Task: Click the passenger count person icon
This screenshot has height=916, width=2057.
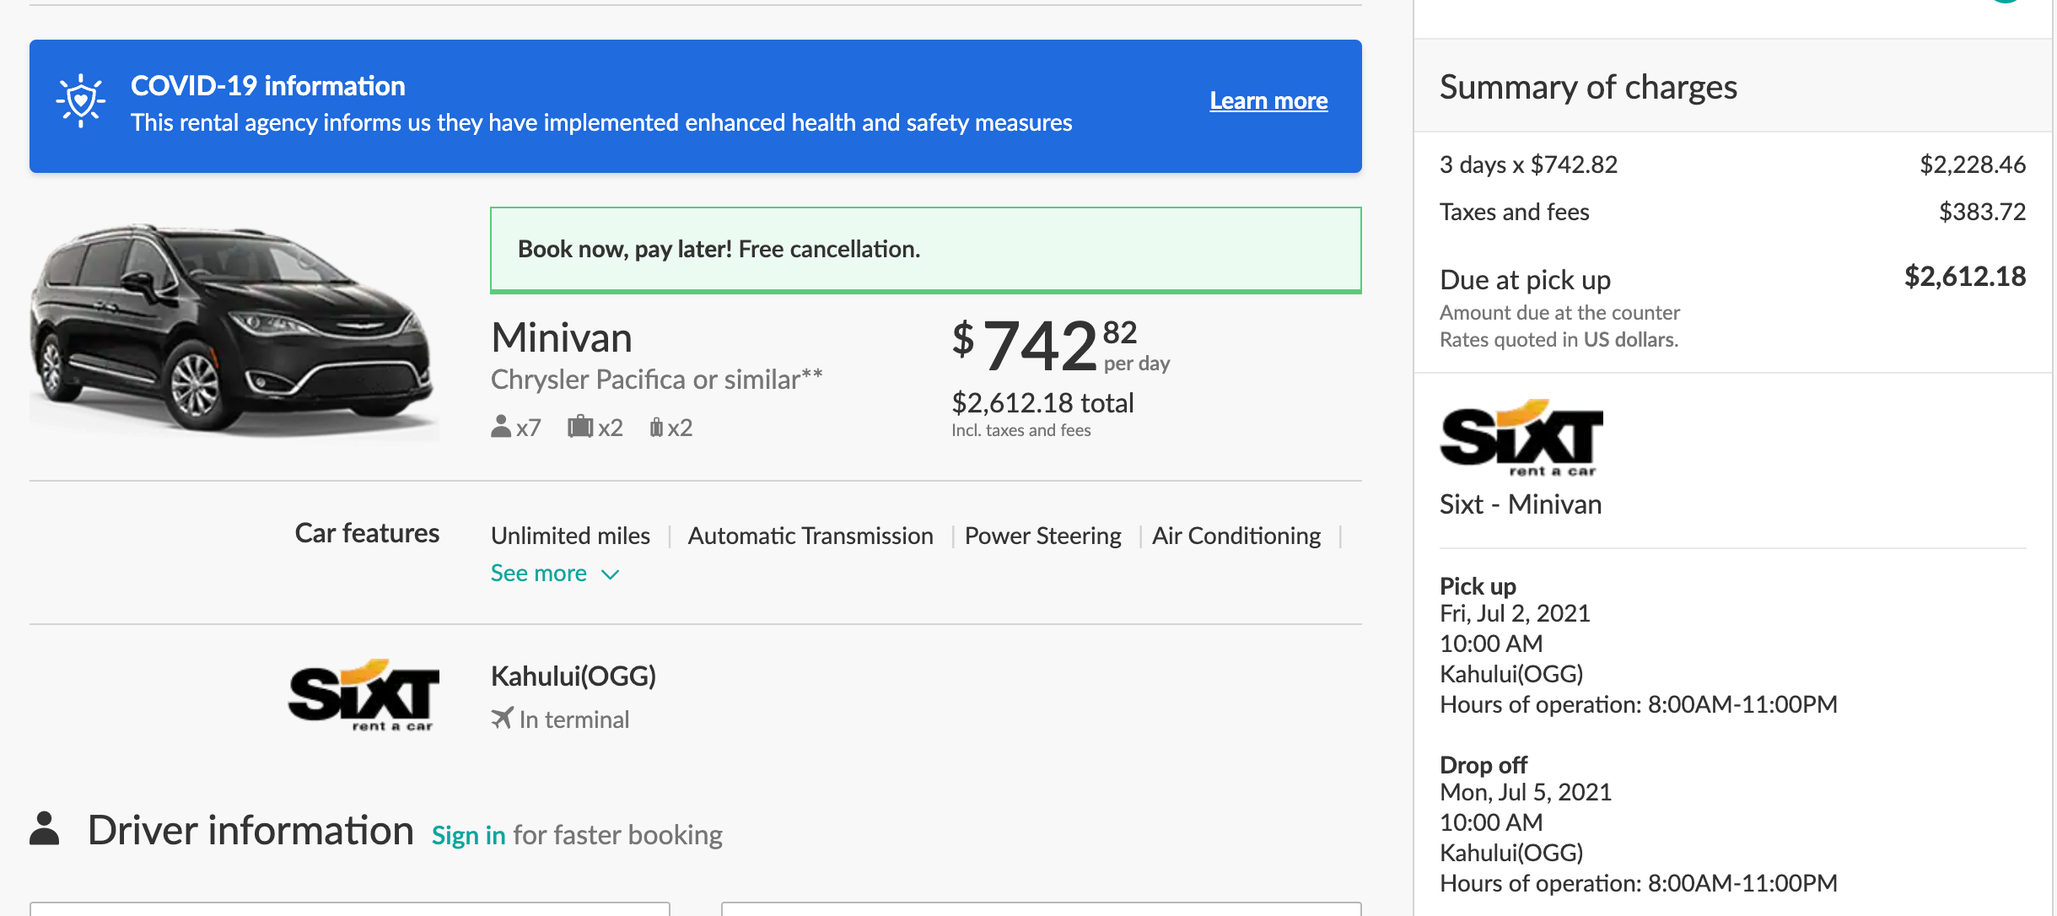Action: (x=501, y=427)
